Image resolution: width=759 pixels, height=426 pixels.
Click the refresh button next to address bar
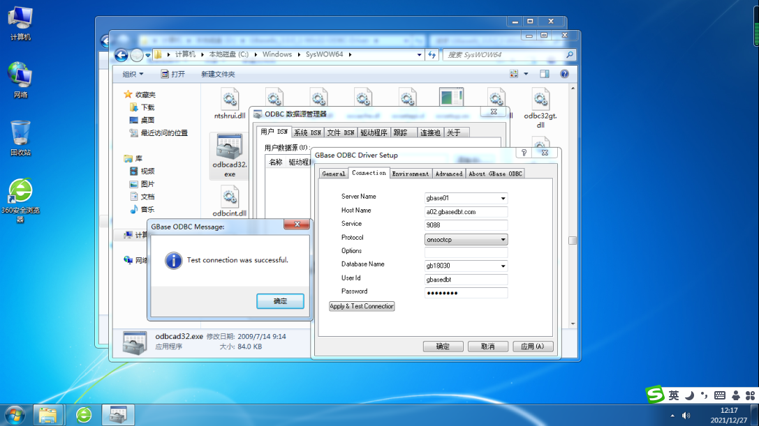point(432,54)
